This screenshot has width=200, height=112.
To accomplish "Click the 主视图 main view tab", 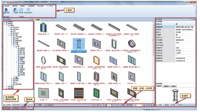I will pos(38,20).
